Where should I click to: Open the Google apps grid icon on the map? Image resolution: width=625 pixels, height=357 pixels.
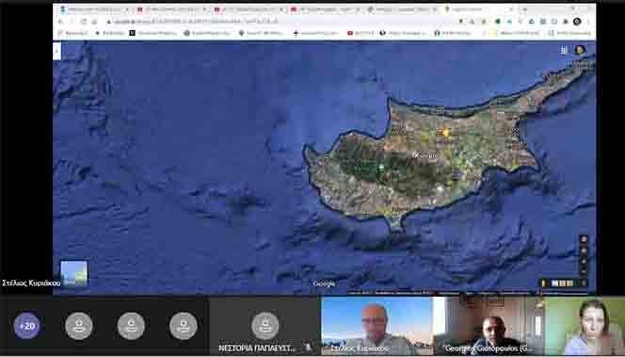564,50
